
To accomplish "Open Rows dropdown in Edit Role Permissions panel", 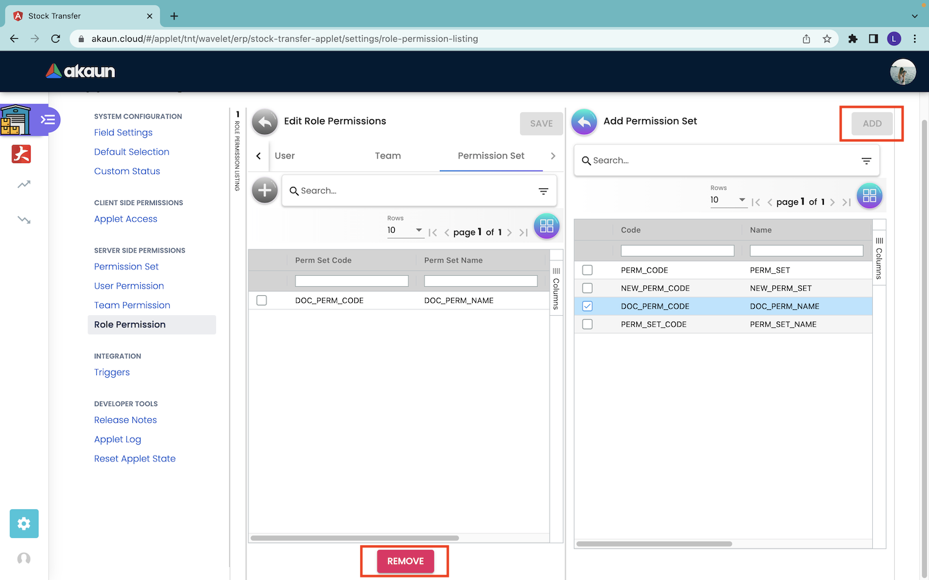I will (405, 230).
